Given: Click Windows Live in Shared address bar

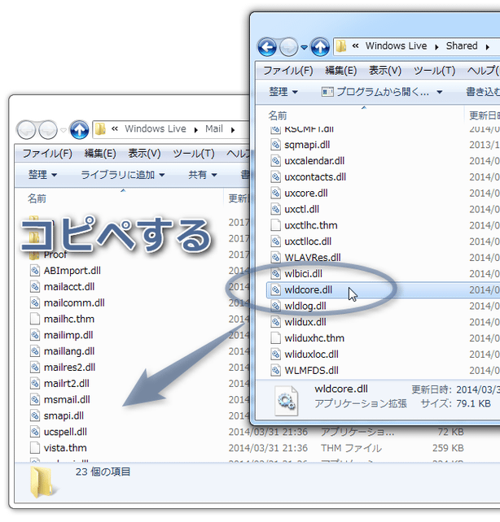Looking at the screenshot, I should click(x=396, y=46).
